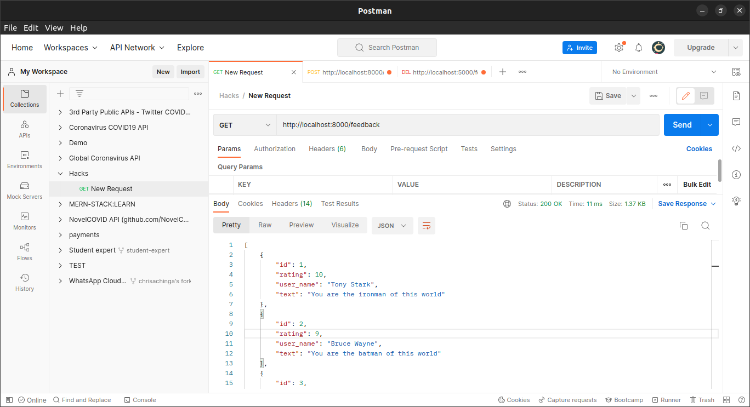Open the user avatar profile menu

click(x=658, y=48)
